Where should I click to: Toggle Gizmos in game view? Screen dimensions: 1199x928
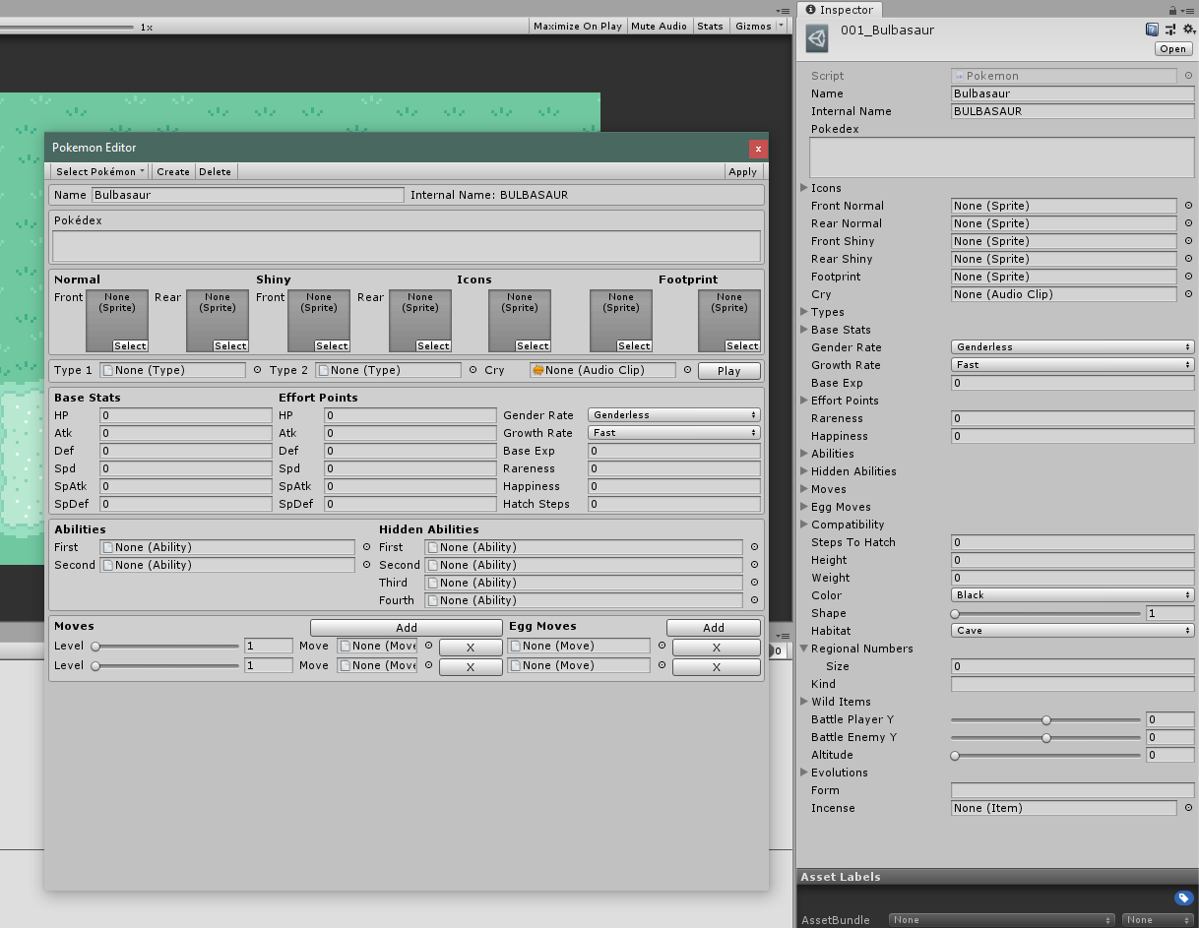pos(753,27)
